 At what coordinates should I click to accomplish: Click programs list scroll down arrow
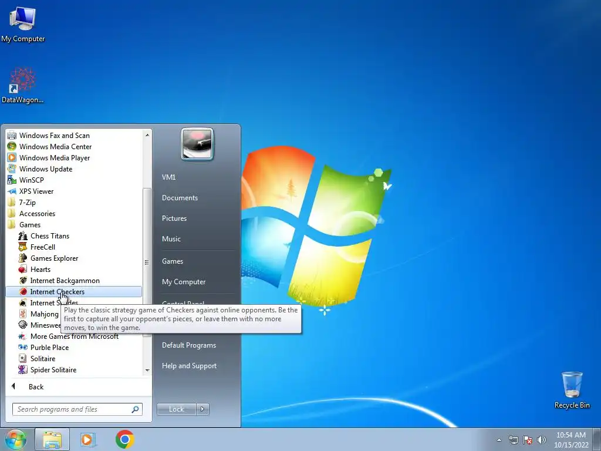point(147,371)
